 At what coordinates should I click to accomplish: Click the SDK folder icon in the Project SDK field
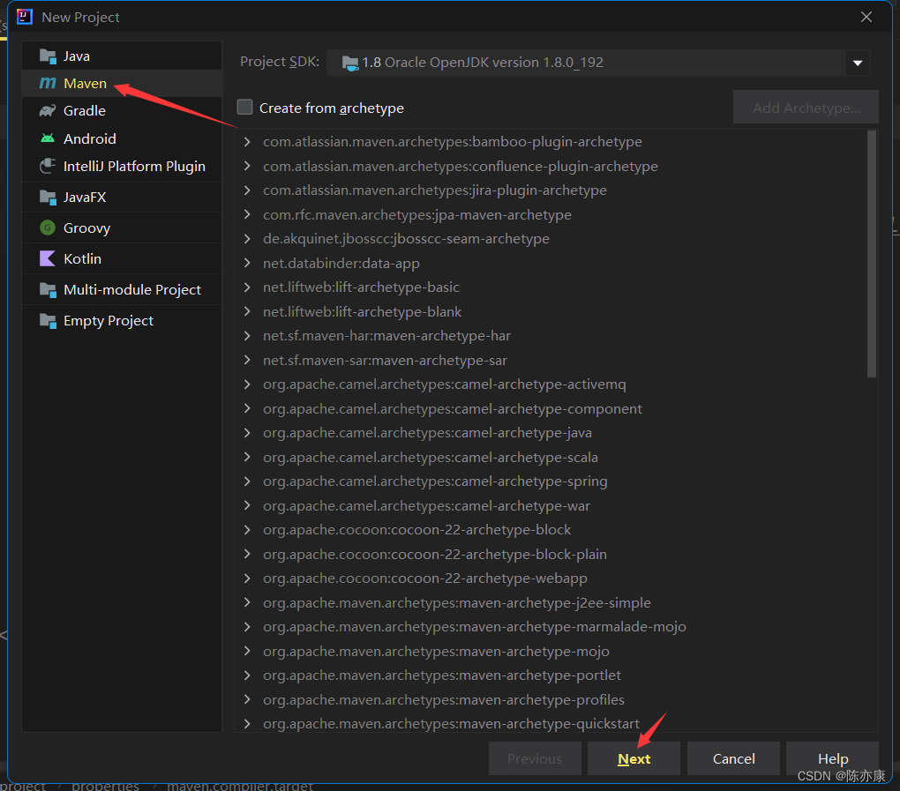tap(350, 63)
